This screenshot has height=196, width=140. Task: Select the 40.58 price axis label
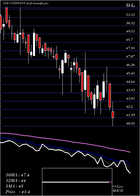tap(130, 124)
